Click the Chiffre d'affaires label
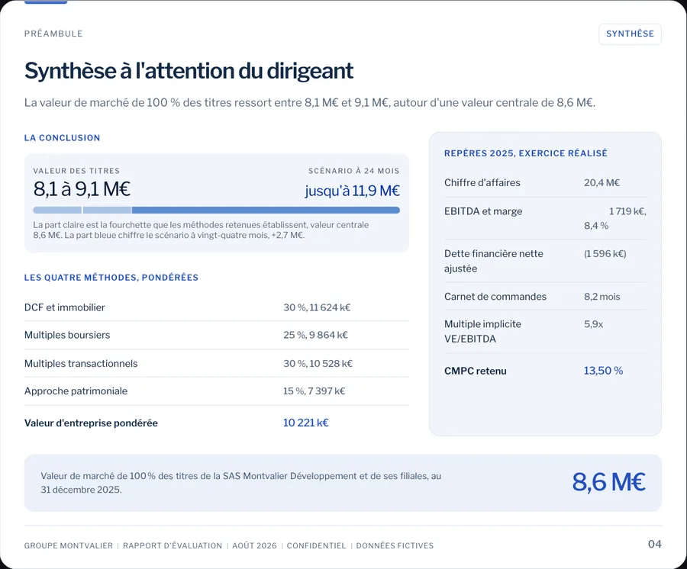Screen dimensions: 687x569 482,182
